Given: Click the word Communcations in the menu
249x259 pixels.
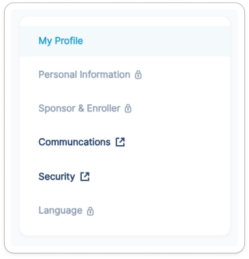Looking at the screenshot, I should pos(74,142).
